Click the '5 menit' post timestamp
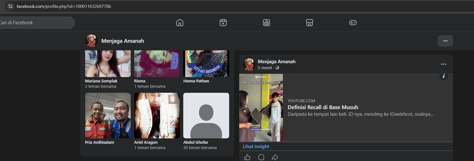This screenshot has height=161, width=474. (x=265, y=68)
